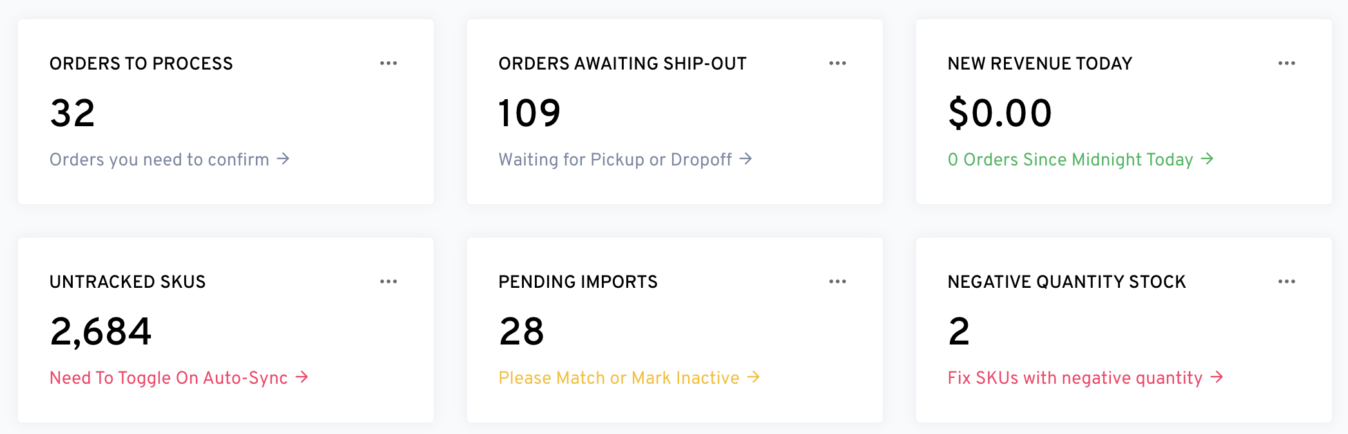The height and width of the screenshot is (434, 1348).
Task: Open the Orders To Process card options menu
Action: 389,63
